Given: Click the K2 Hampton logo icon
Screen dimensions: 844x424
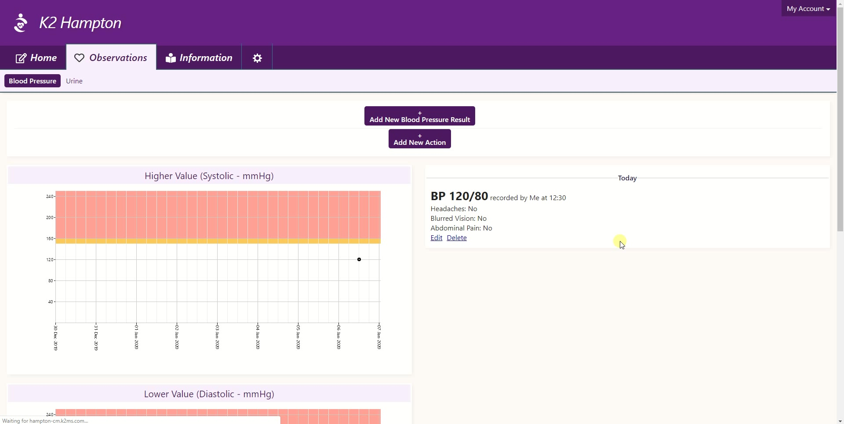Looking at the screenshot, I should pos(21,23).
